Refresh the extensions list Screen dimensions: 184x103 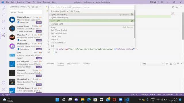[x=33, y=7]
